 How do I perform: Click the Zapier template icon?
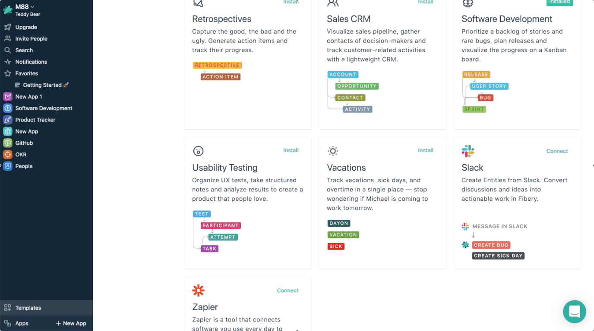point(198,290)
